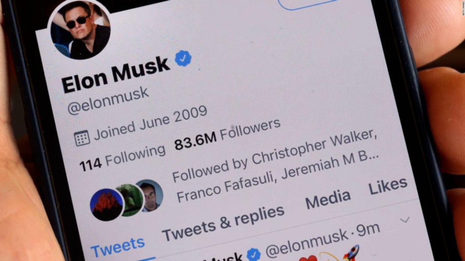The height and width of the screenshot is (261, 465).
Task: Click the red volcano follower avatar
Action: point(106,205)
